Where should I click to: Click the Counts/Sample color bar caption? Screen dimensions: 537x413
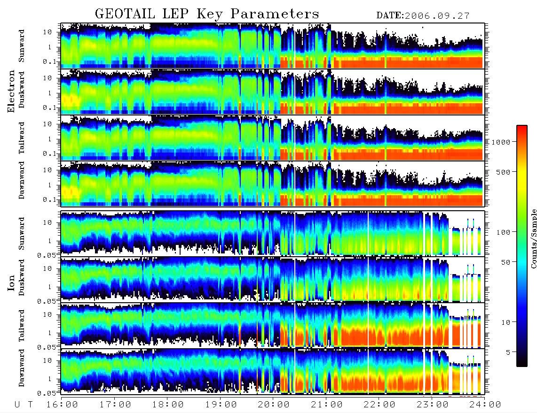533,239
